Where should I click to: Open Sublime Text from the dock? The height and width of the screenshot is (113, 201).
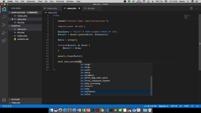pos(116,110)
